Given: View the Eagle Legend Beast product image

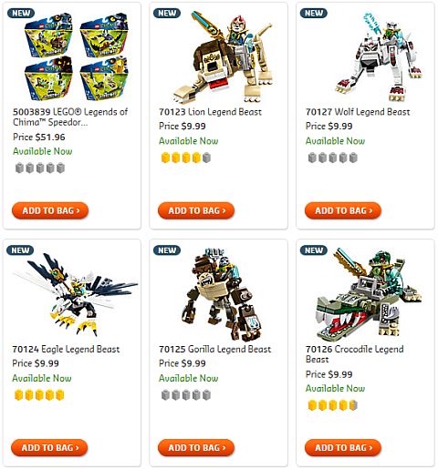Looking at the screenshot, I should (x=75, y=294).
